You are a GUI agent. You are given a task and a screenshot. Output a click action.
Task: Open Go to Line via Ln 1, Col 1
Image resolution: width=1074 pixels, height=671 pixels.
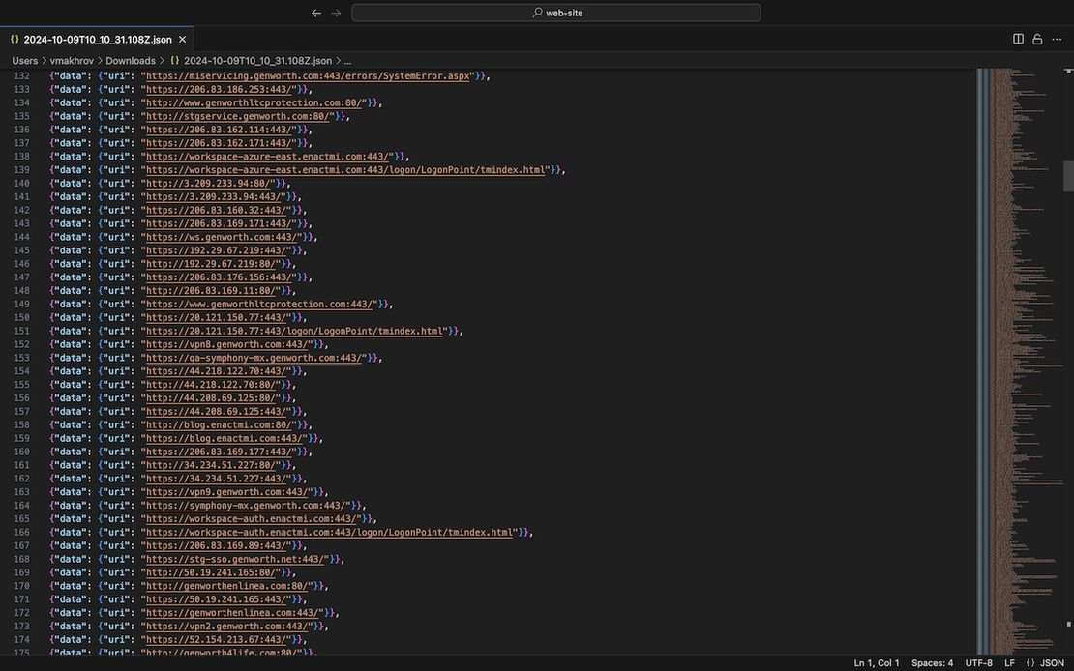877,662
